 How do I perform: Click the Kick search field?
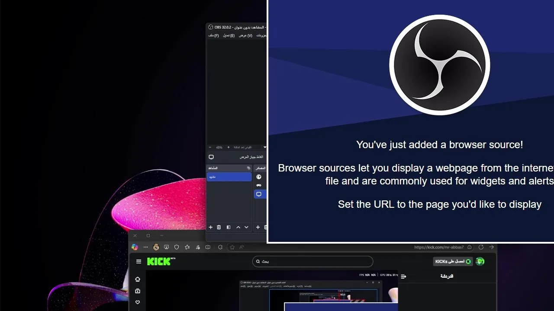pos(312,261)
